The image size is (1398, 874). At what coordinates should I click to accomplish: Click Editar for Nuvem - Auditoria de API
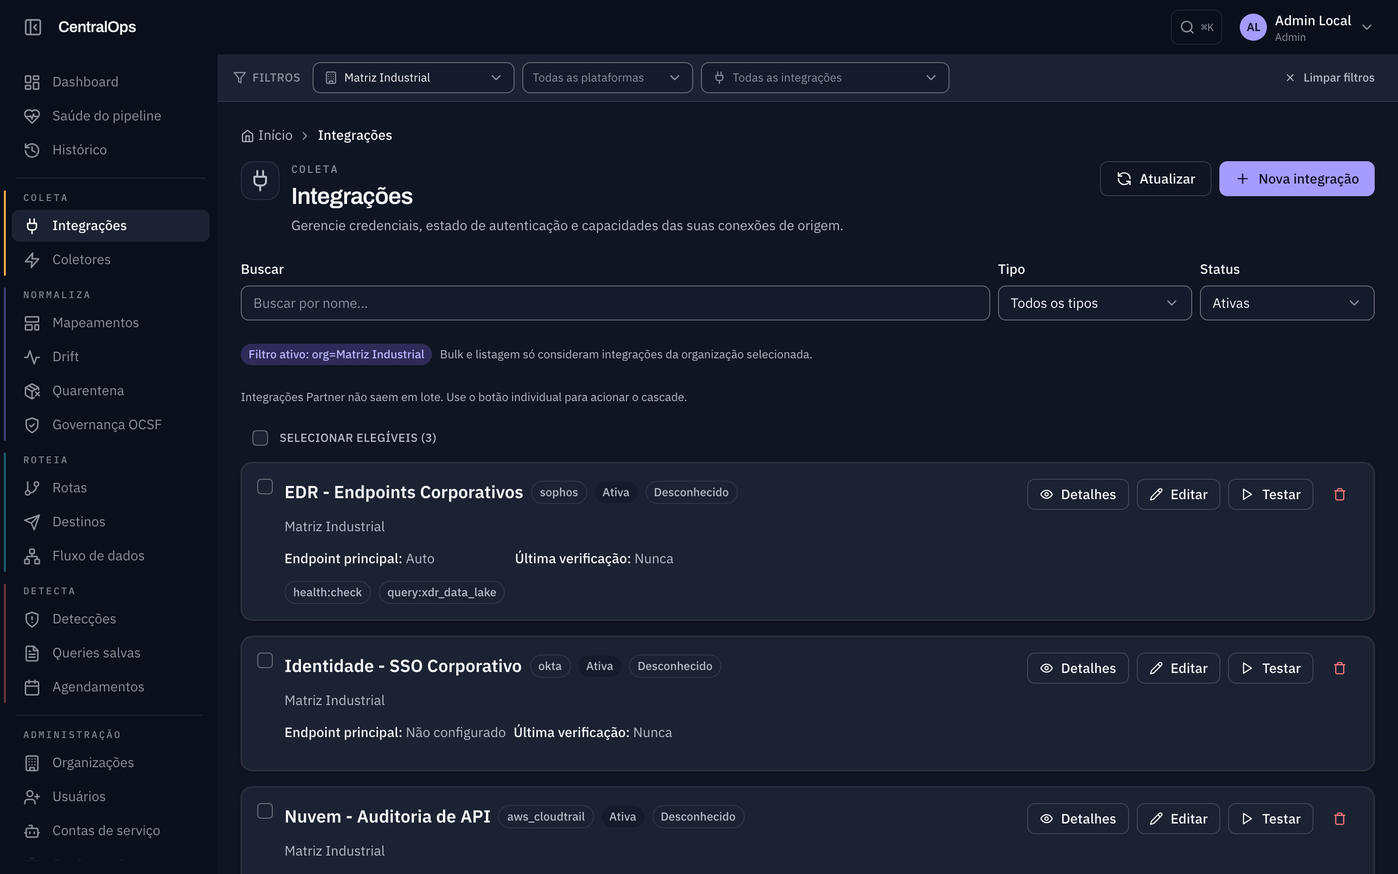(1178, 819)
